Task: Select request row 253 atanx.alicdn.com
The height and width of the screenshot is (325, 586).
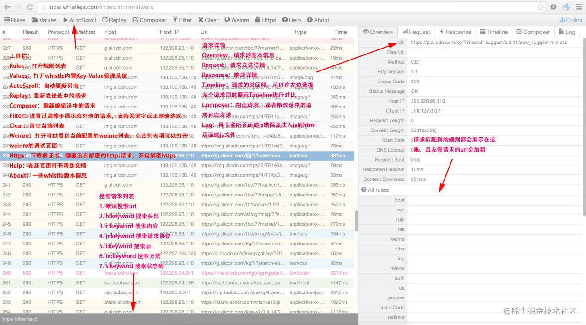Action: (x=177, y=302)
